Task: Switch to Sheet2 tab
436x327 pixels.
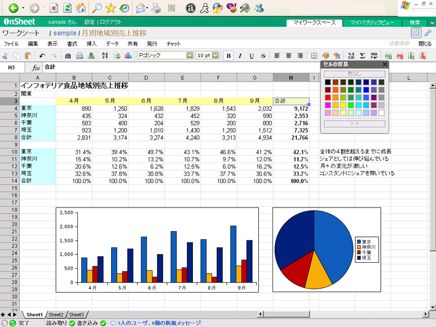Action: click(x=56, y=315)
